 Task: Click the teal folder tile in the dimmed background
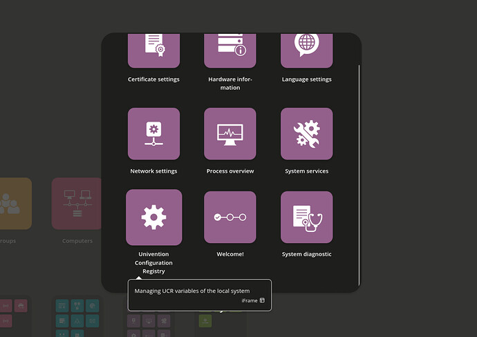[x=77, y=317]
